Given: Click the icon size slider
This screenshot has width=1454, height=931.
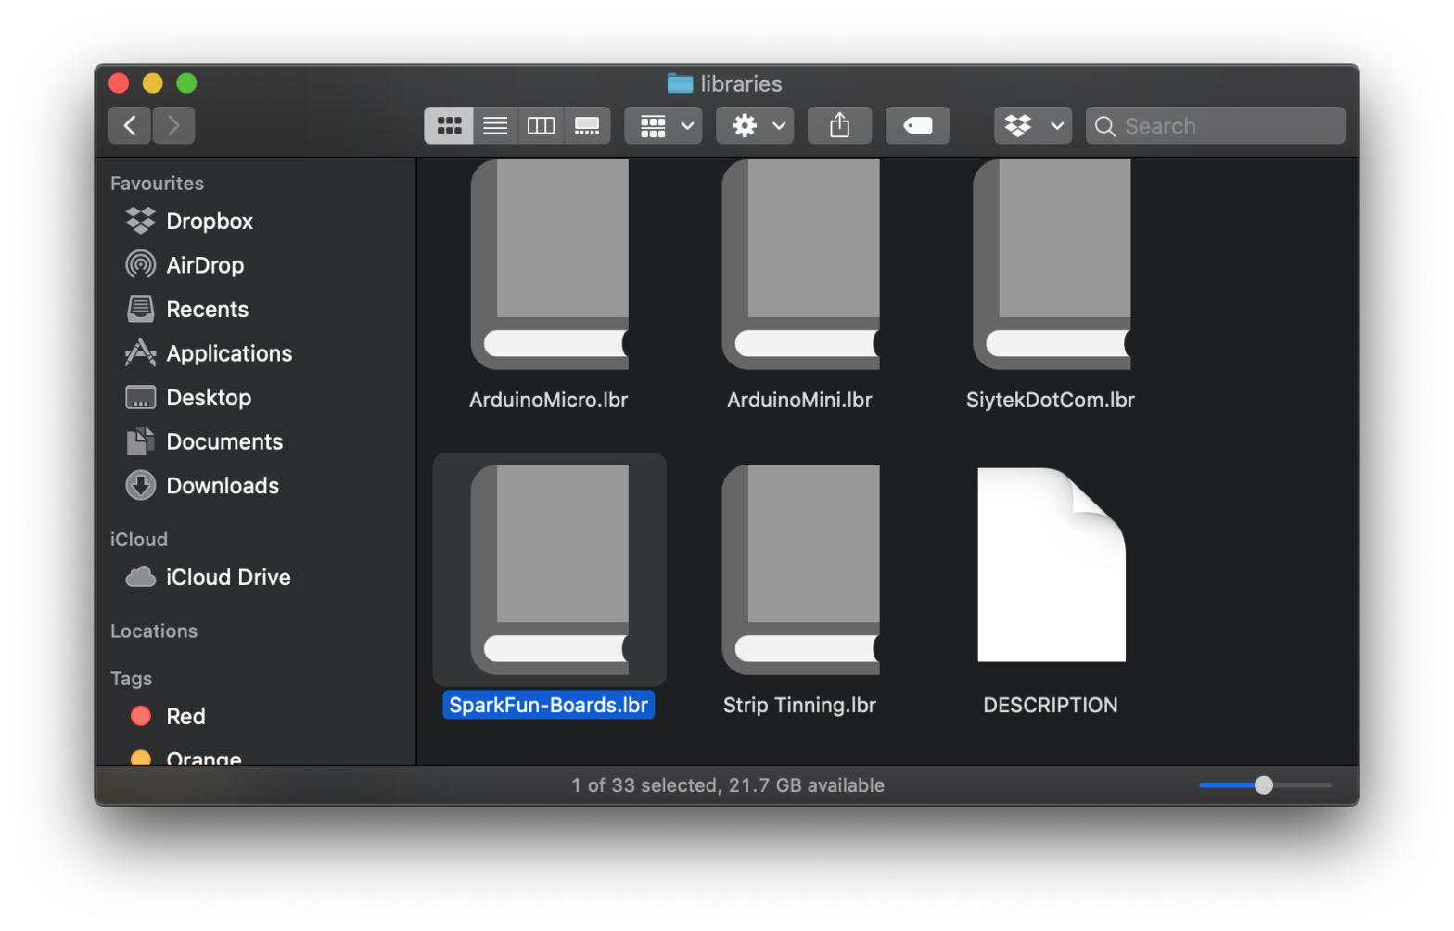Looking at the screenshot, I should (x=1264, y=785).
